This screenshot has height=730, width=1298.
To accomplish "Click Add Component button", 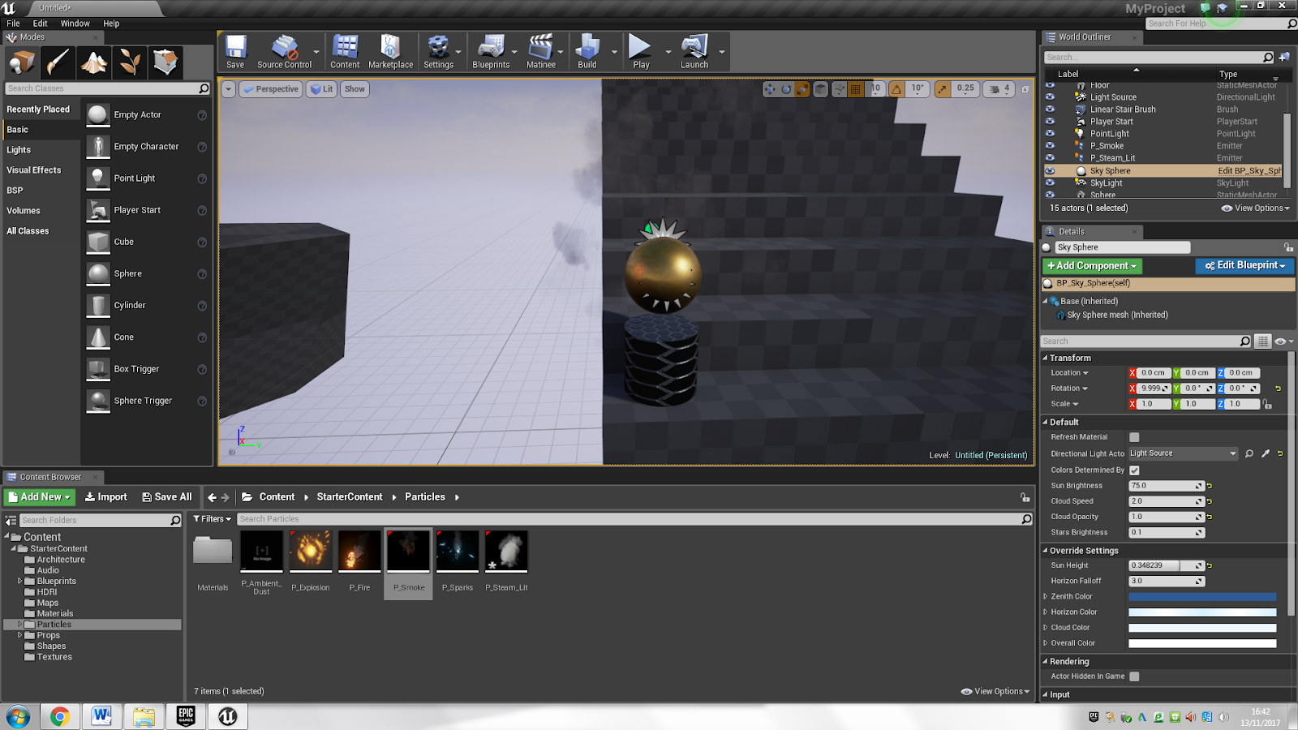I will click(1092, 266).
